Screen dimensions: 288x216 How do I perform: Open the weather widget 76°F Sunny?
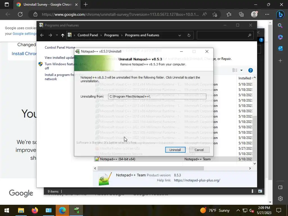click(215, 210)
